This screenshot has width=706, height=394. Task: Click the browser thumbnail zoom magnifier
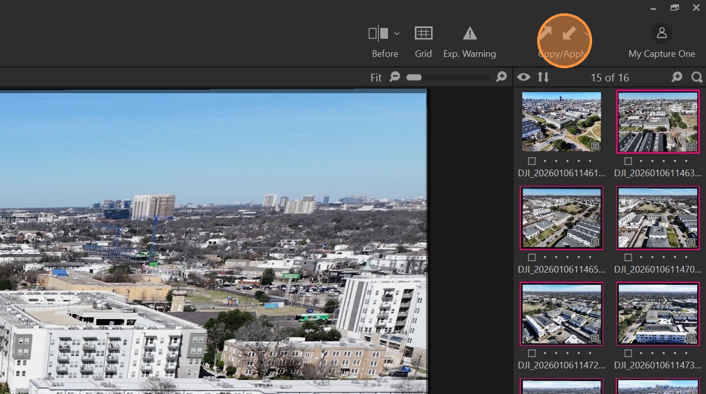677,77
